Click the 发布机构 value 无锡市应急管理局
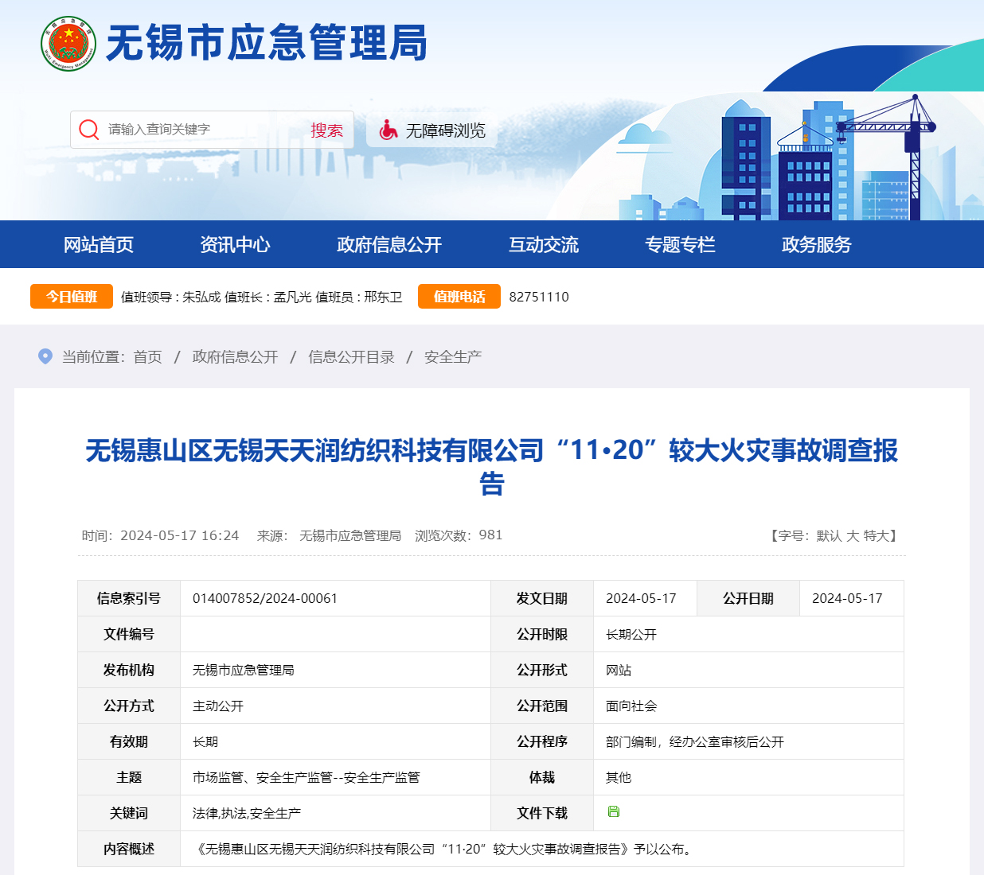 (244, 670)
